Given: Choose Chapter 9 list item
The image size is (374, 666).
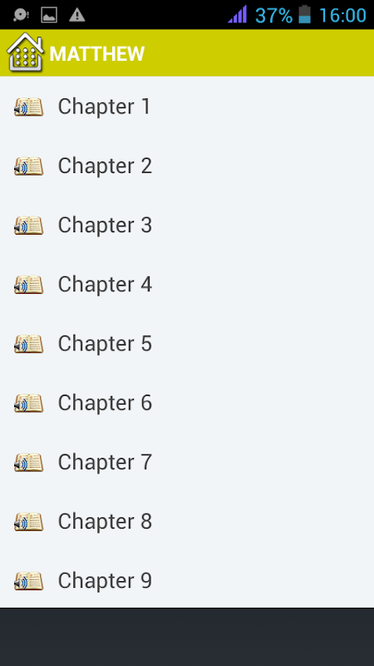Looking at the screenshot, I should (187, 580).
